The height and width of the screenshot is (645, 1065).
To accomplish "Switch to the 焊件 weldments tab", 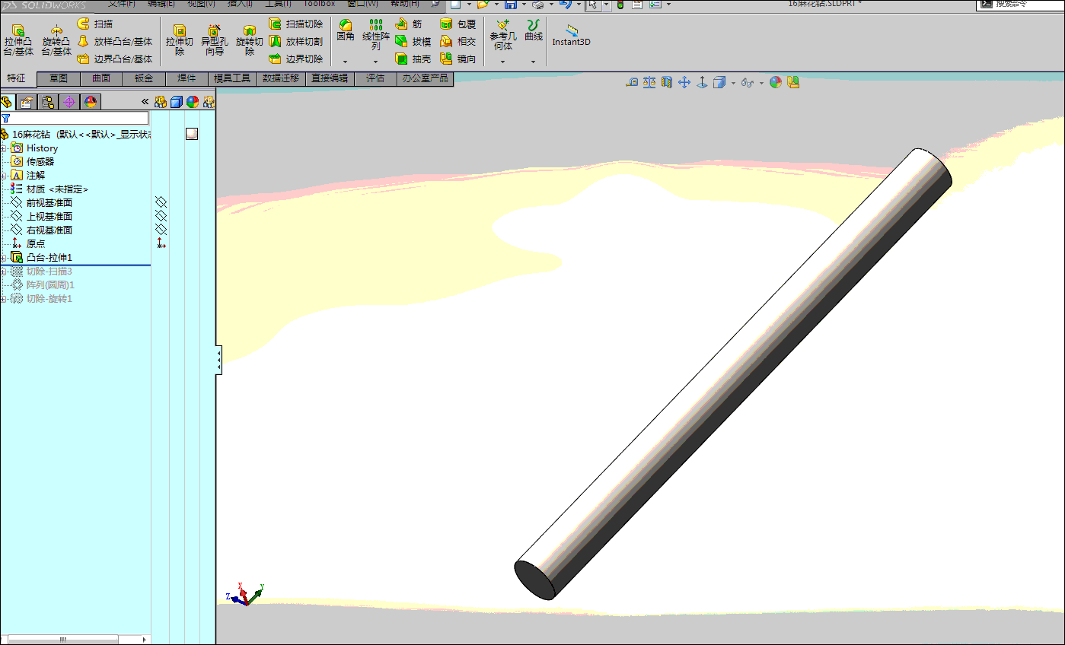I will [x=187, y=78].
